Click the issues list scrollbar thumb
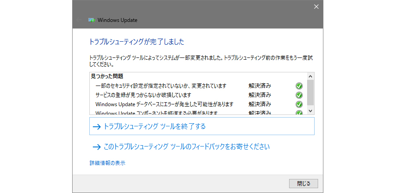The width and height of the screenshot is (396, 193). (310, 90)
